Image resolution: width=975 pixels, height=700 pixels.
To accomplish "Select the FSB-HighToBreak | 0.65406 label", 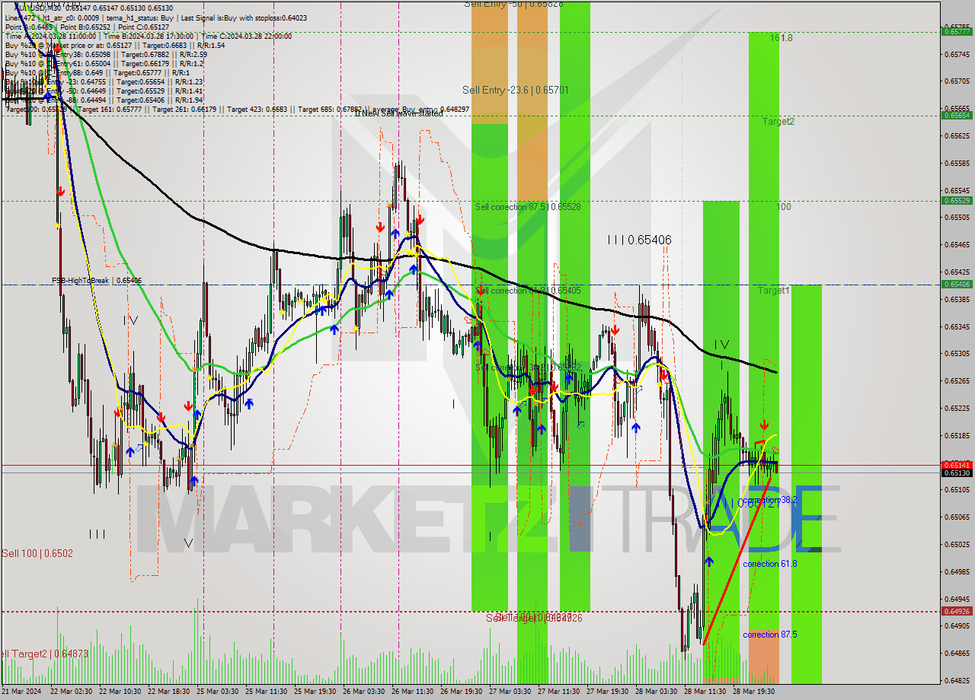I will pos(97,281).
